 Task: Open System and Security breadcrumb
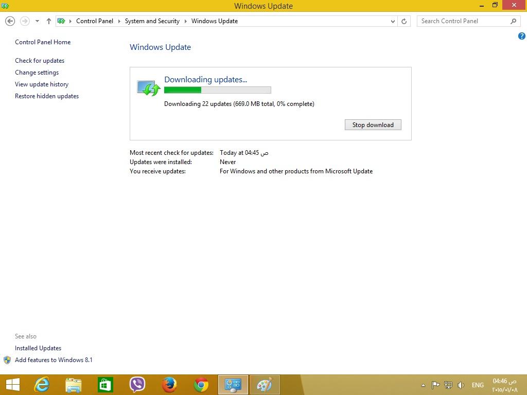coord(152,21)
